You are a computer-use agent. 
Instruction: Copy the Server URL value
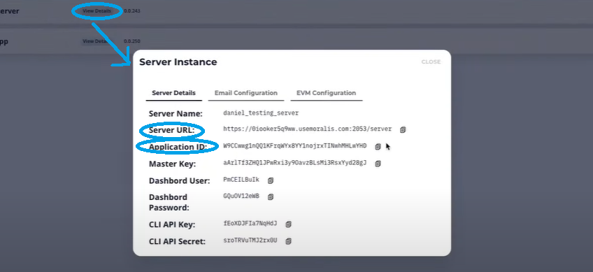pos(403,129)
